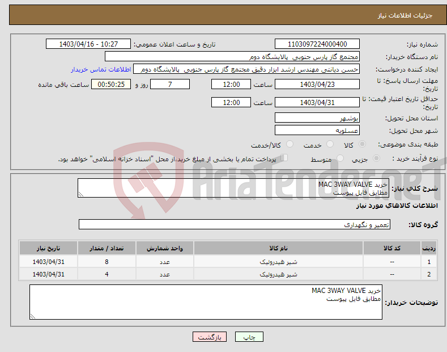This screenshot has width=447, height=352.
Task: Click the شماره نیاز number field
Action: 317,44
